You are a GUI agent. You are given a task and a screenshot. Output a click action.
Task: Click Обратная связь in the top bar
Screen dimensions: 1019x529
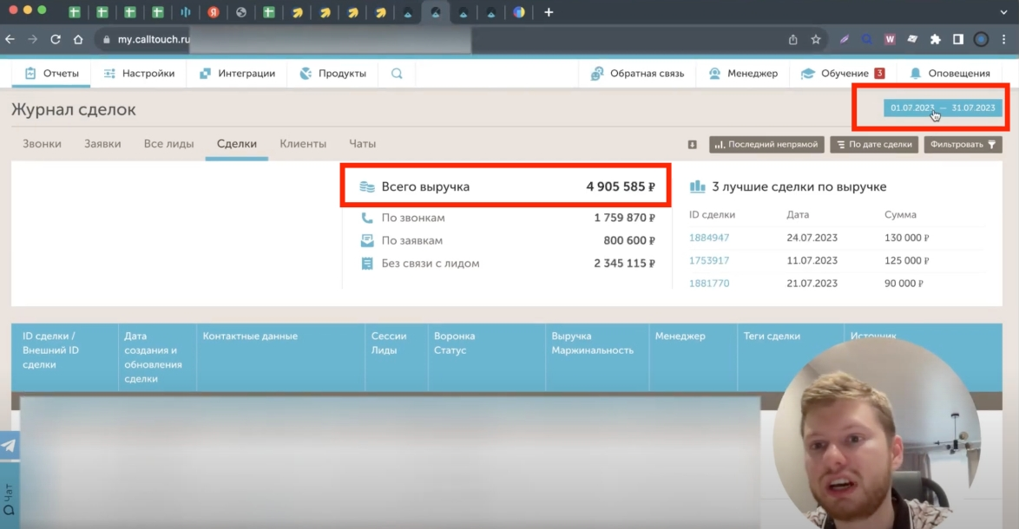tap(637, 74)
